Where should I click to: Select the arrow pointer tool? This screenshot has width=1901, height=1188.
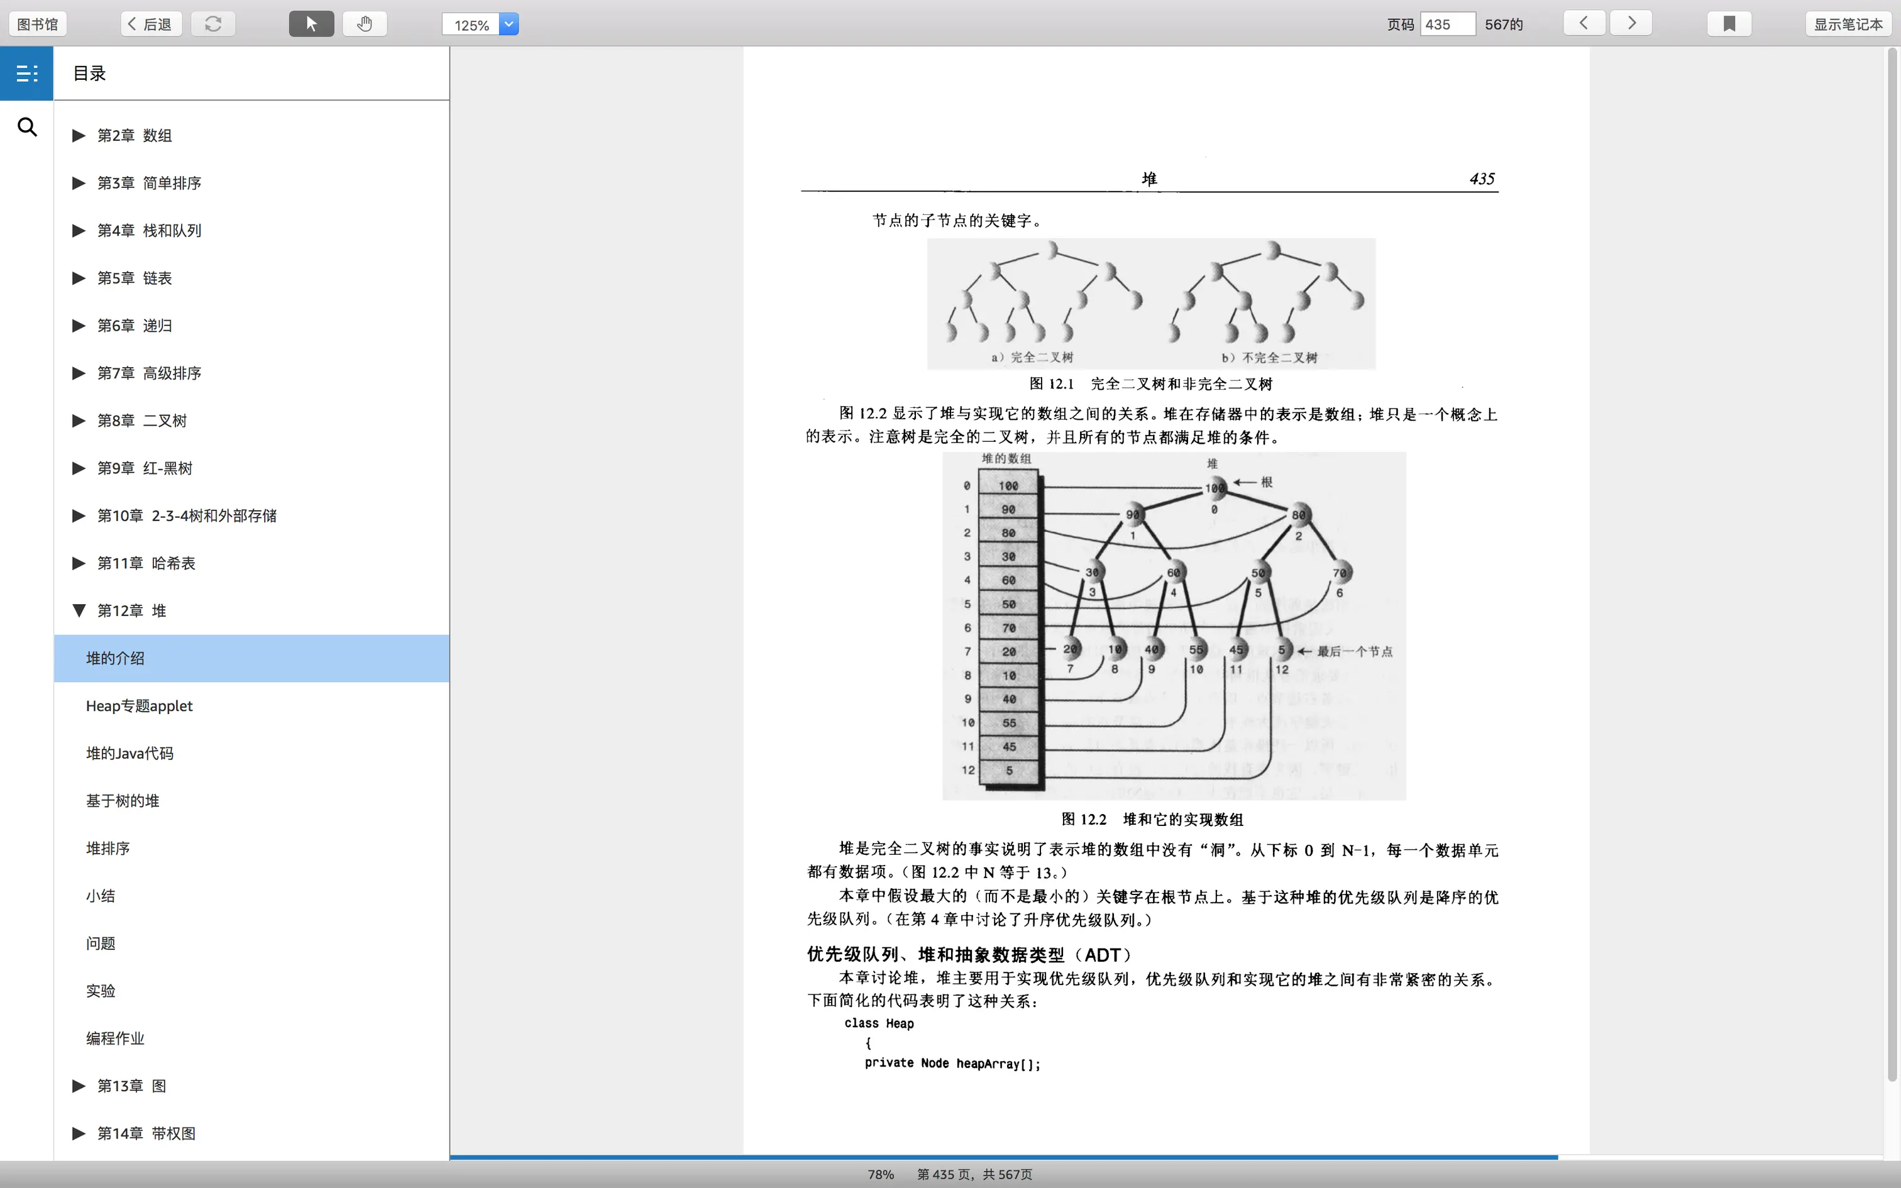click(x=311, y=24)
